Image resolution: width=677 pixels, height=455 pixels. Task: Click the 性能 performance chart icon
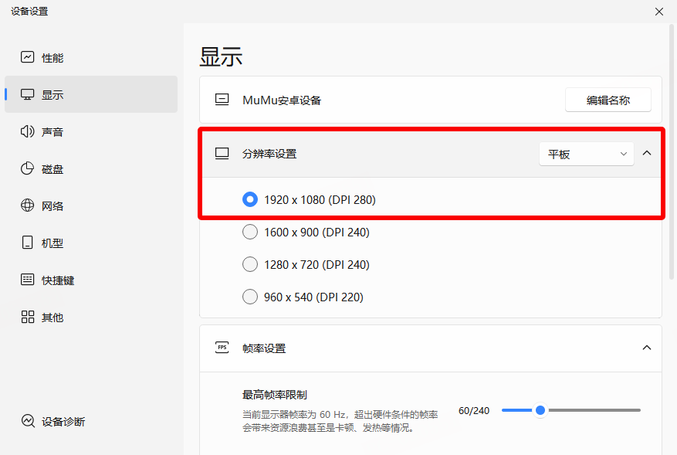(28, 57)
